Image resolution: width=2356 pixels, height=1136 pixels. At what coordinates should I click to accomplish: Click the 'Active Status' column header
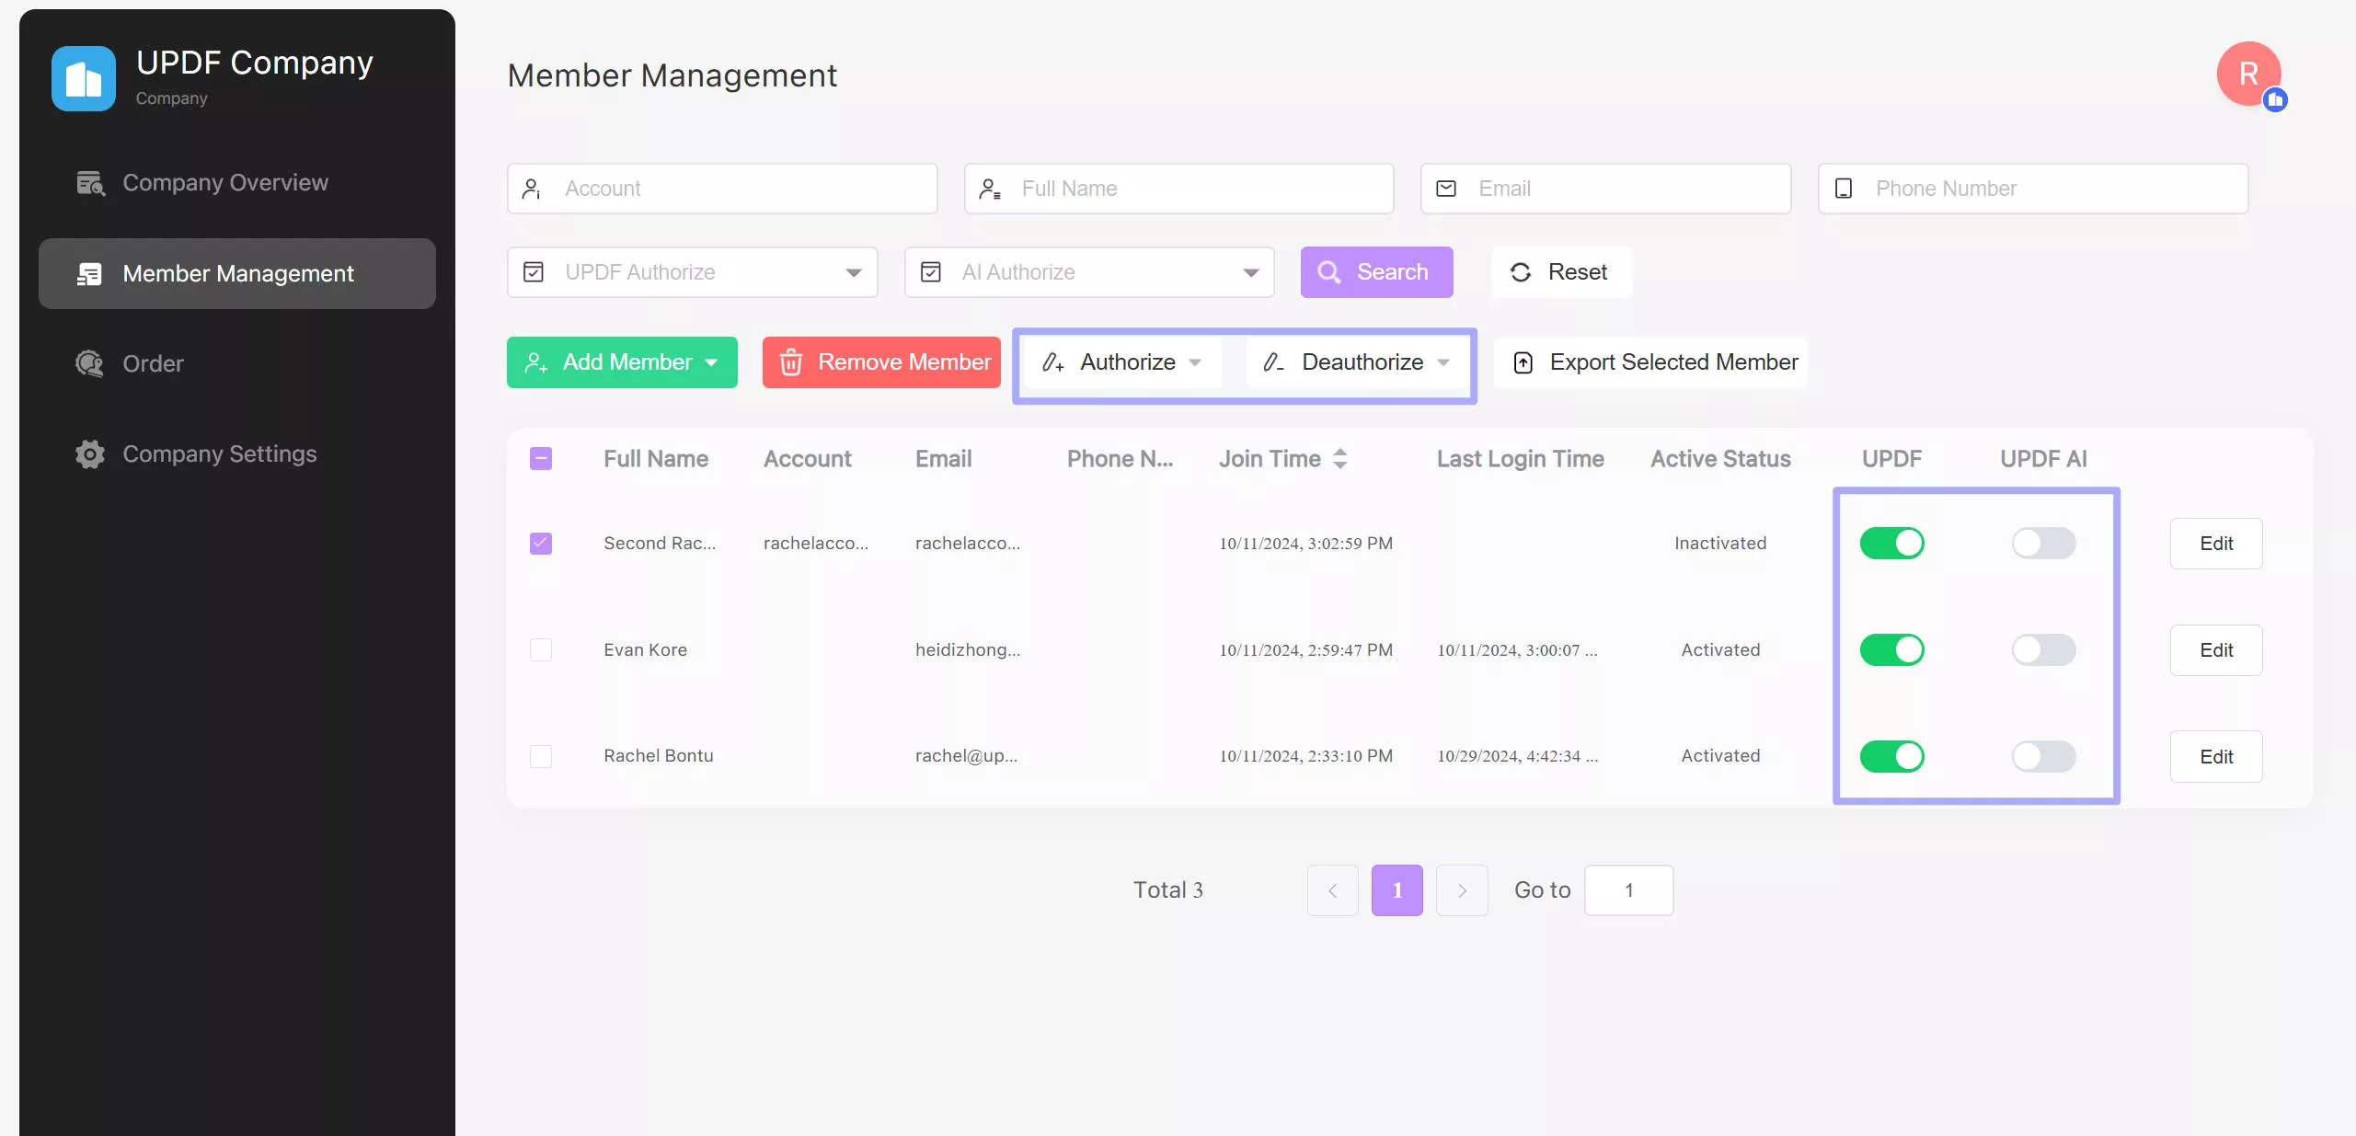(1720, 458)
